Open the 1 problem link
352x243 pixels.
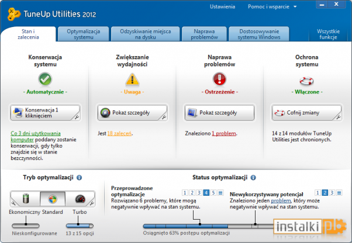pyautogui.click(x=224, y=133)
